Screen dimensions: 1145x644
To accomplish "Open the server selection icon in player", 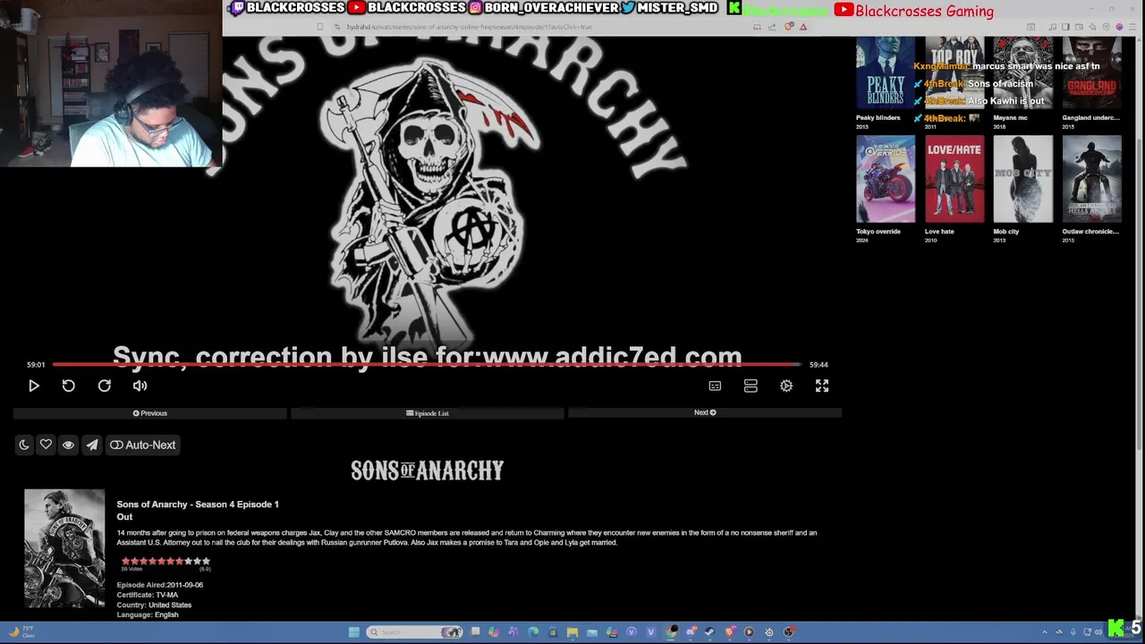I will coord(751,386).
